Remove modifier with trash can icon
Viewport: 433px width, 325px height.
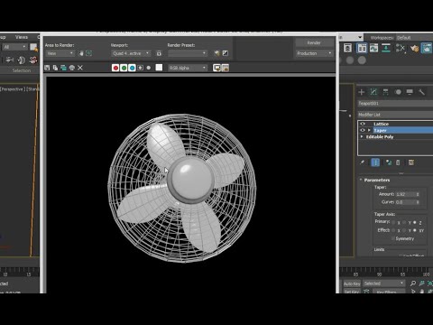point(398,162)
